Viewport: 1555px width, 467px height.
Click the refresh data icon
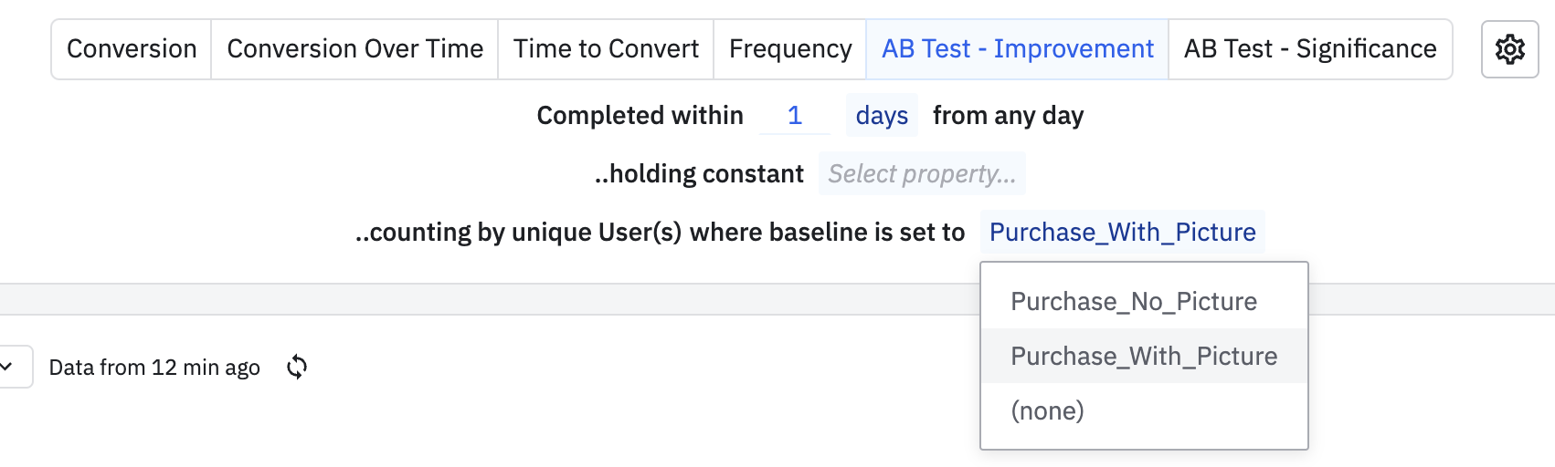297,367
